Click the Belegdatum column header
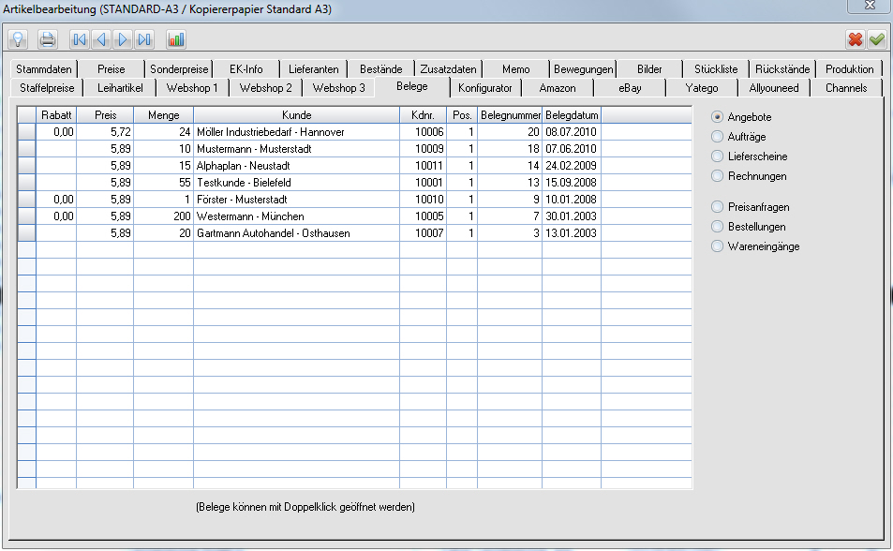Image resolution: width=893 pixels, height=551 pixels. [572, 115]
